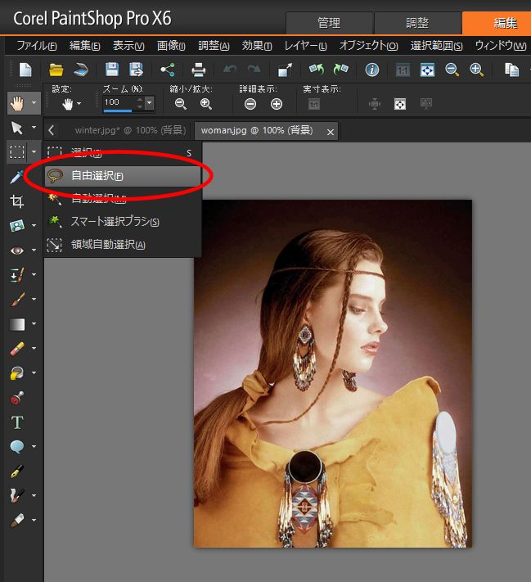The image size is (531, 582).
Task: Open the 選択範囲 menu
Action: pos(436,46)
